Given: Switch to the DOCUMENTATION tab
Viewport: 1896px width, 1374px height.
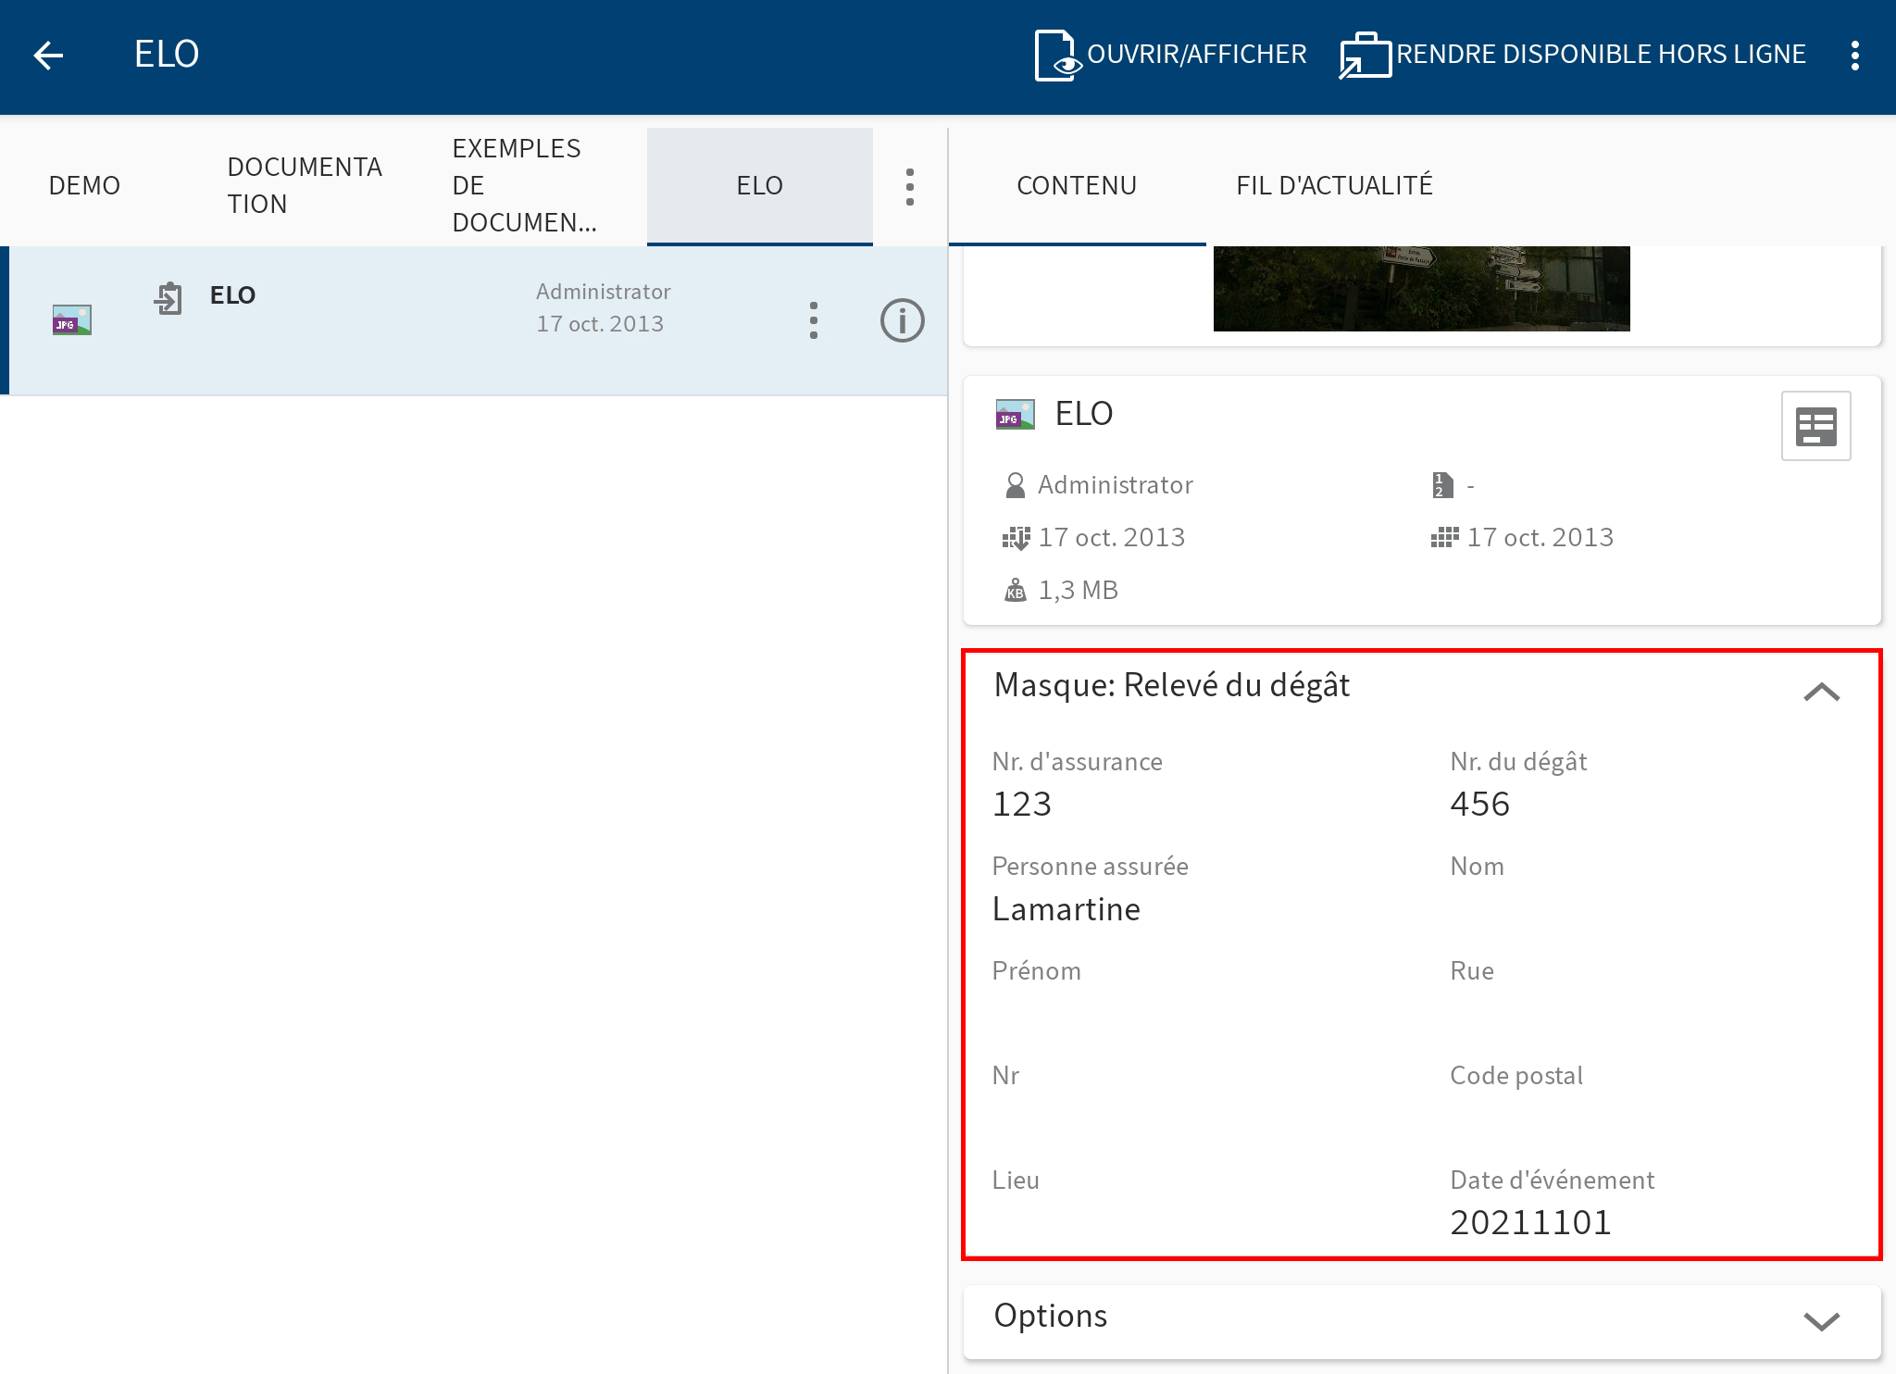Looking at the screenshot, I should click(x=305, y=185).
